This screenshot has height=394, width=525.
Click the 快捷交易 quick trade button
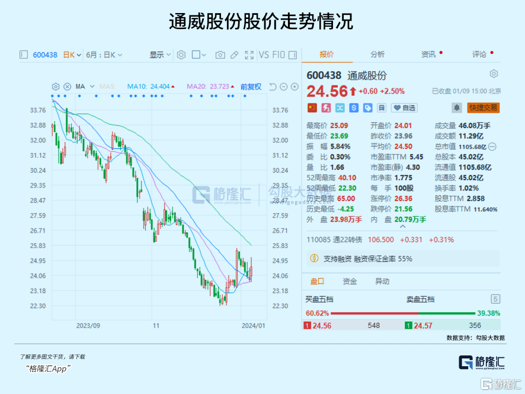tap(484, 107)
